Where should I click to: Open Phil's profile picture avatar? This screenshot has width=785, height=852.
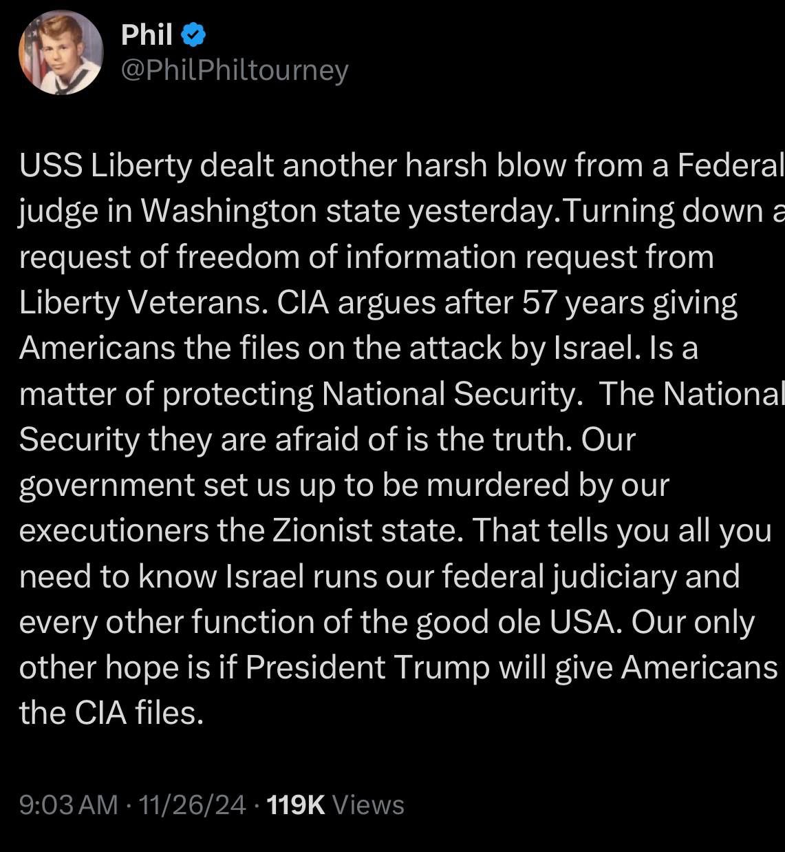[x=61, y=53]
